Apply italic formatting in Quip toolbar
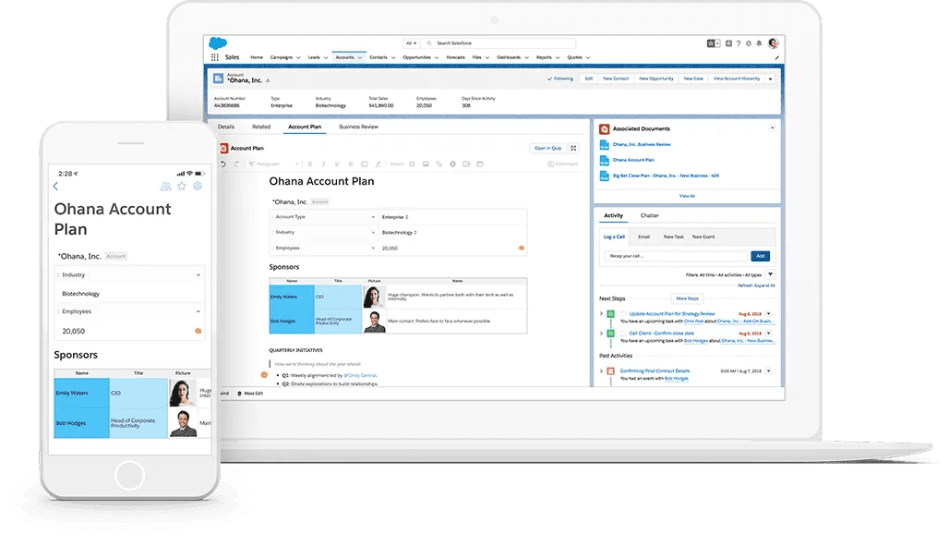This screenshot has height=546, width=949. click(323, 164)
